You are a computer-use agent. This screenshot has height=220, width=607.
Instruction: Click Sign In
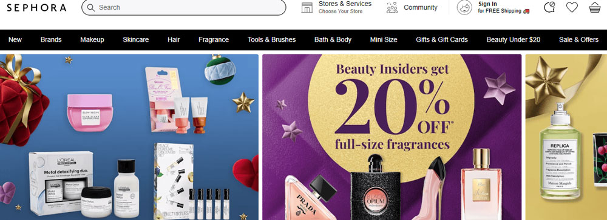pos(487,4)
